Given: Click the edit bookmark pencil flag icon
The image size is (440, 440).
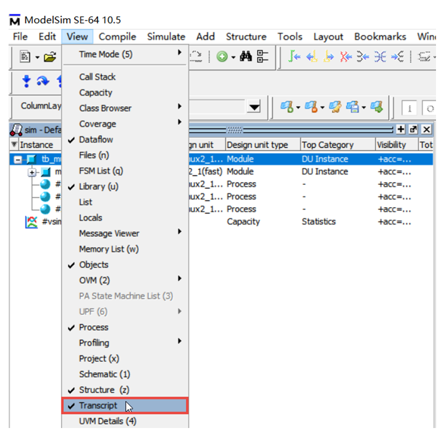Looking at the screenshot, I should (335, 107).
